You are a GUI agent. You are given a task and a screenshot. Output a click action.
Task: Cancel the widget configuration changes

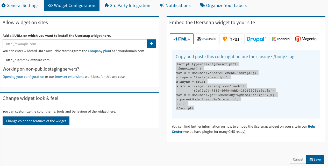coord(298,159)
